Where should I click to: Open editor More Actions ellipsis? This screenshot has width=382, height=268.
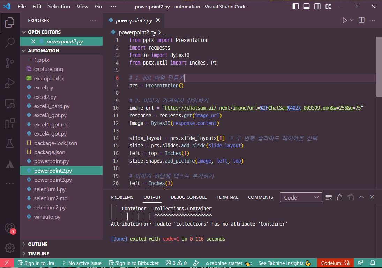click(372, 20)
